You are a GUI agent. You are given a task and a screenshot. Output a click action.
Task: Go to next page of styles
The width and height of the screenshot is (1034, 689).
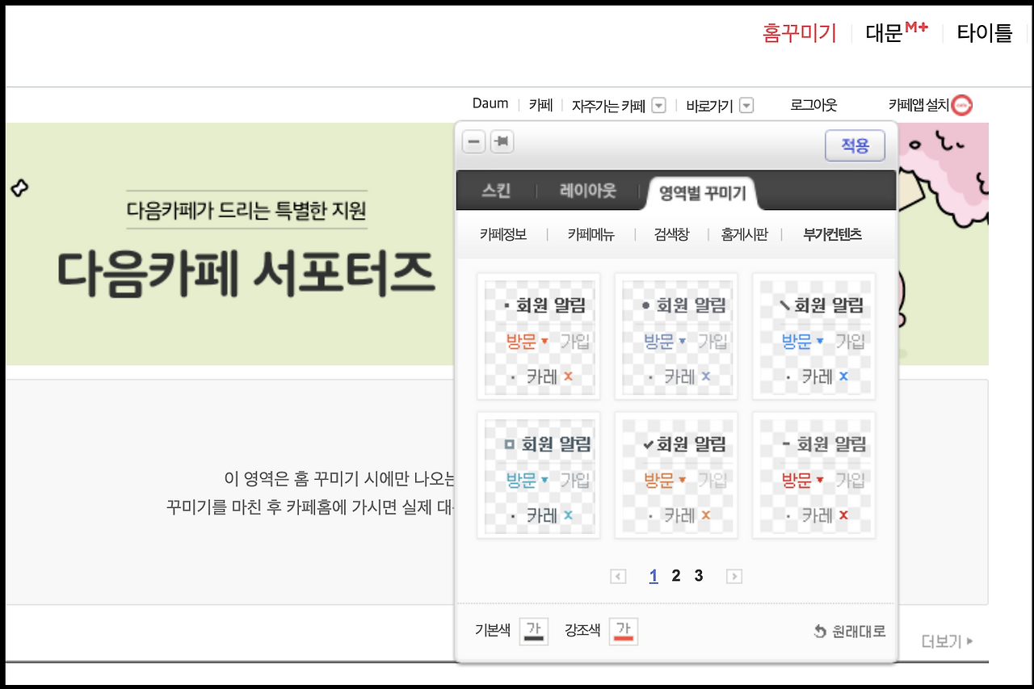[734, 576]
